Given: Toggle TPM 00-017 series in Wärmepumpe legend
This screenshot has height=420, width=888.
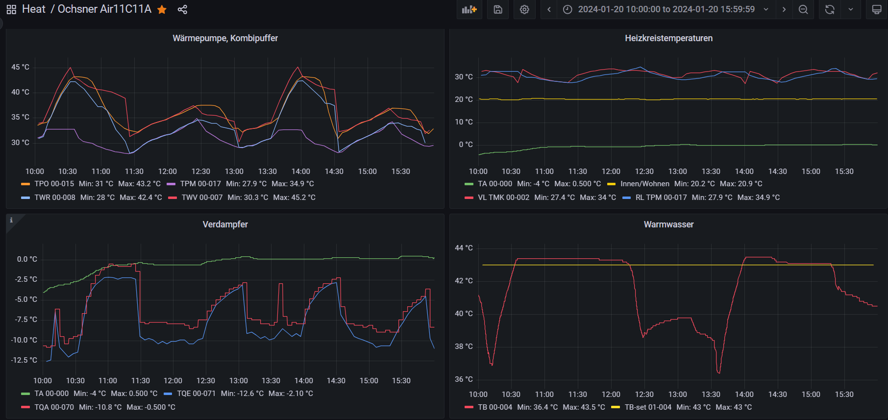Looking at the screenshot, I should (x=200, y=184).
